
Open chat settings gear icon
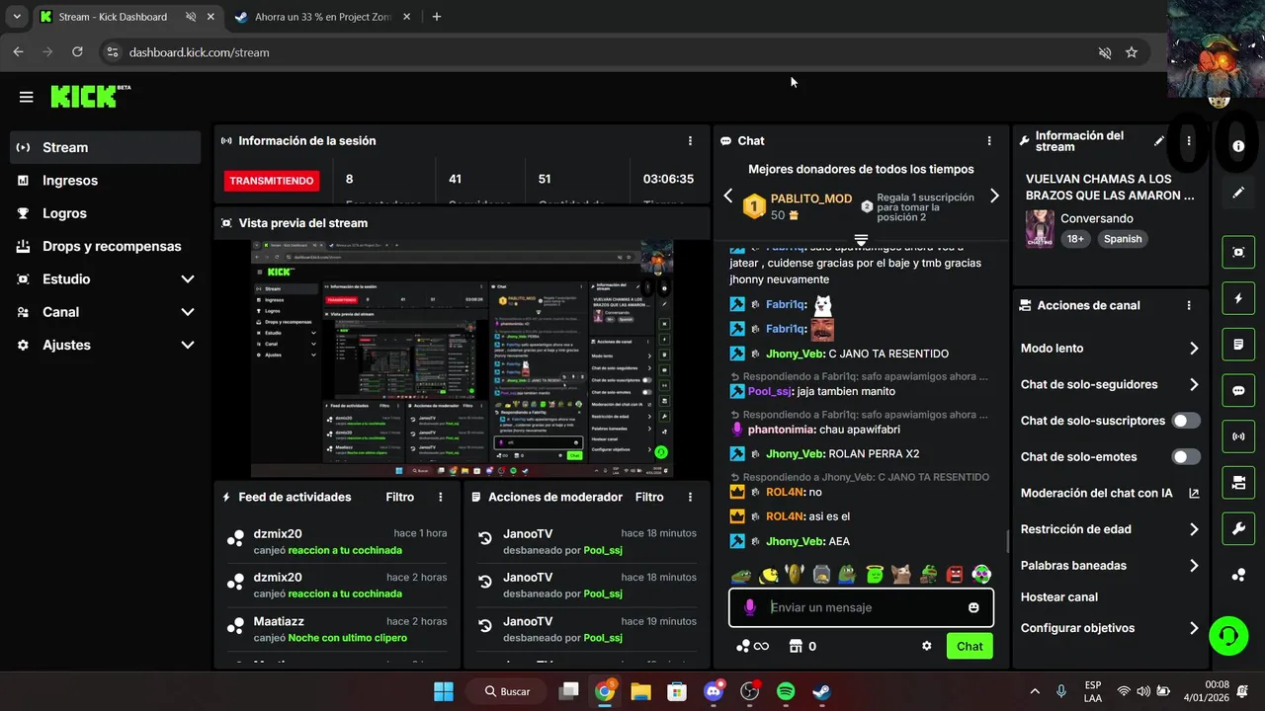coord(927,646)
